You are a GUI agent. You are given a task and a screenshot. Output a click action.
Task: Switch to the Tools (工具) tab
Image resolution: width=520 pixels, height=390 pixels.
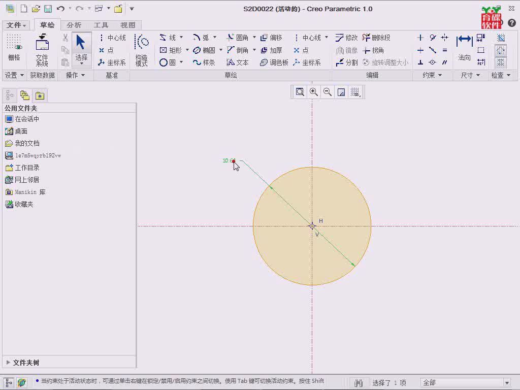click(x=101, y=25)
